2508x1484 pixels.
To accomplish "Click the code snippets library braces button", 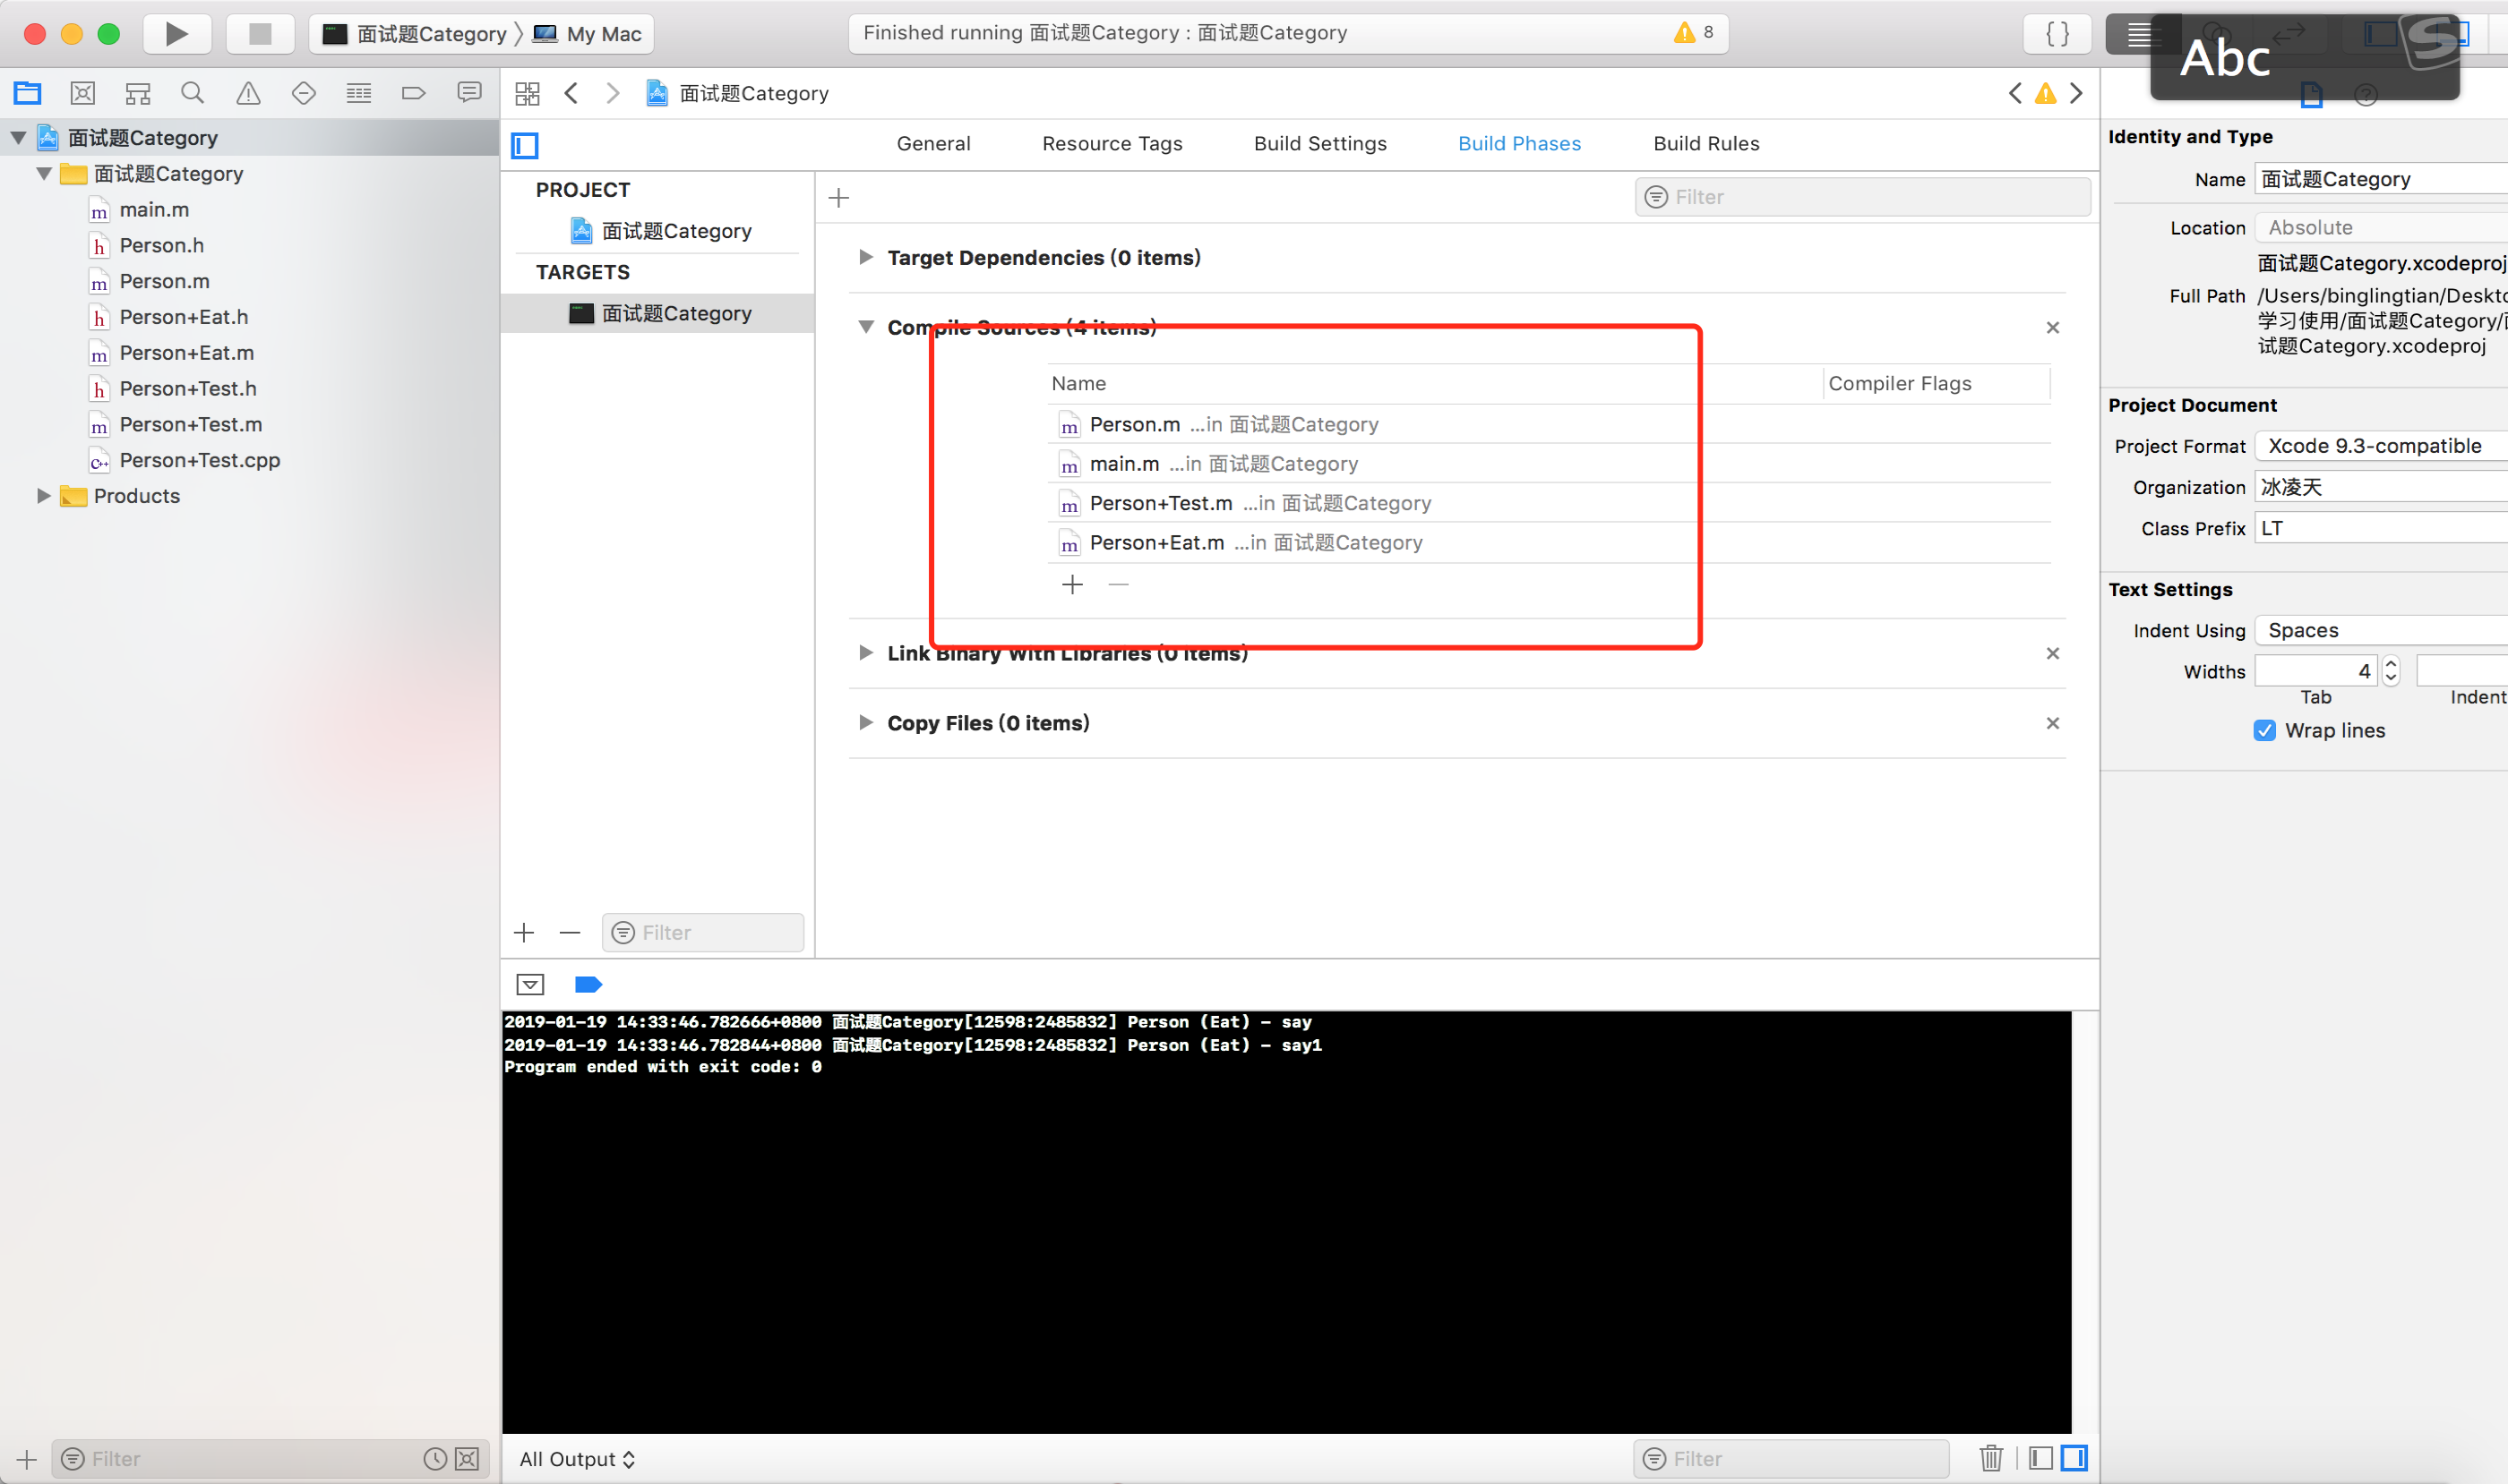I will 2057,34.
